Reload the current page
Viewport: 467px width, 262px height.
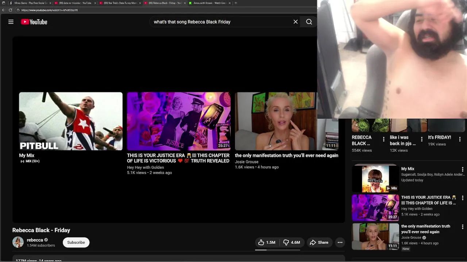tap(10, 10)
